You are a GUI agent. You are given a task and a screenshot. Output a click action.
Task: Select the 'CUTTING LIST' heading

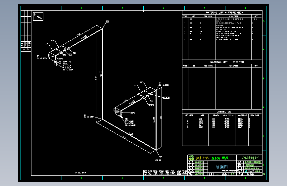click(224, 112)
